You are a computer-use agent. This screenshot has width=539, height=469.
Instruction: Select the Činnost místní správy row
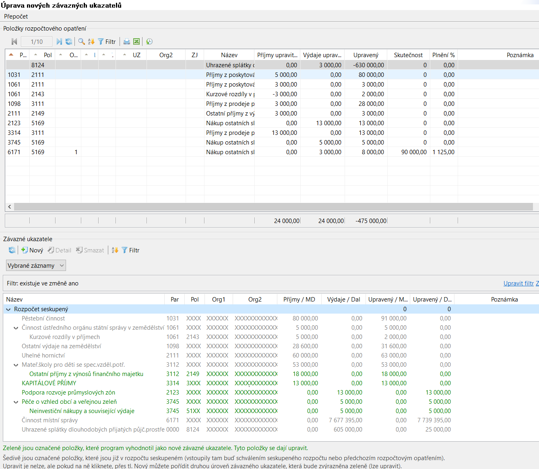point(271,420)
